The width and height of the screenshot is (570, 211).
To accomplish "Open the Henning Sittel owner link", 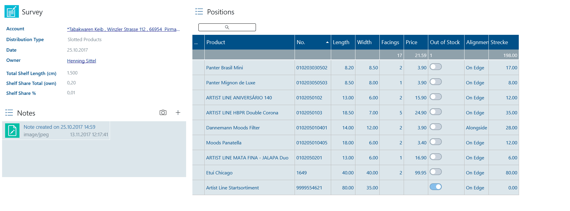I will pyautogui.click(x=82, y=61).
